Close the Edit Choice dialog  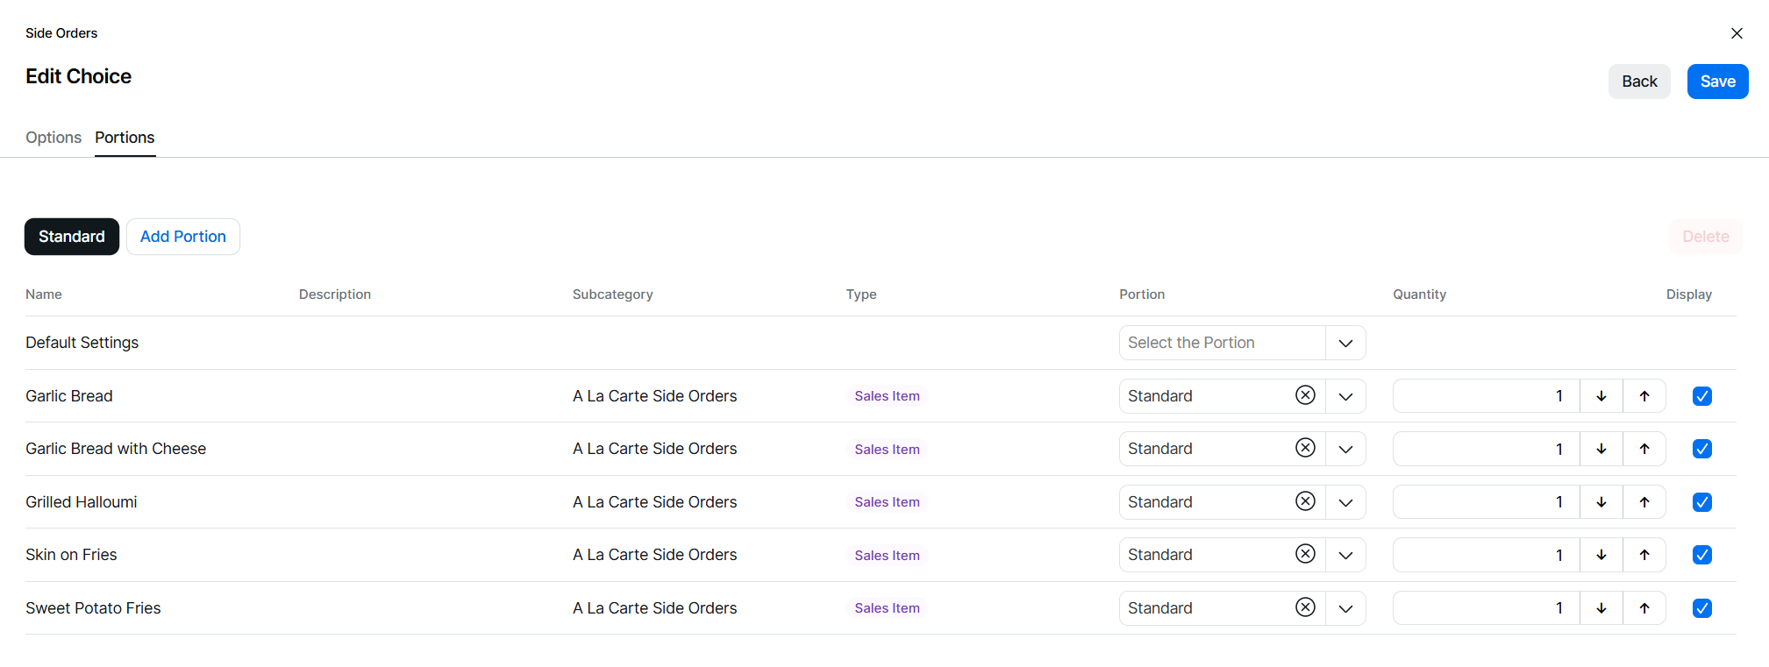click(1736, 33)
